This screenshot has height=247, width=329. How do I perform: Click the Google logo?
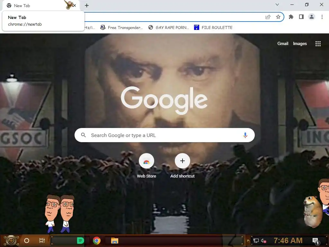click(x=164, y=100)
